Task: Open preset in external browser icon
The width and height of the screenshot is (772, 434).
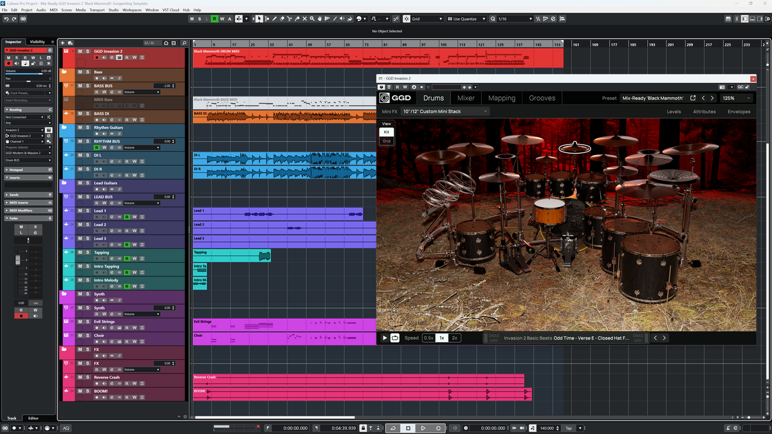Action: 693,98
